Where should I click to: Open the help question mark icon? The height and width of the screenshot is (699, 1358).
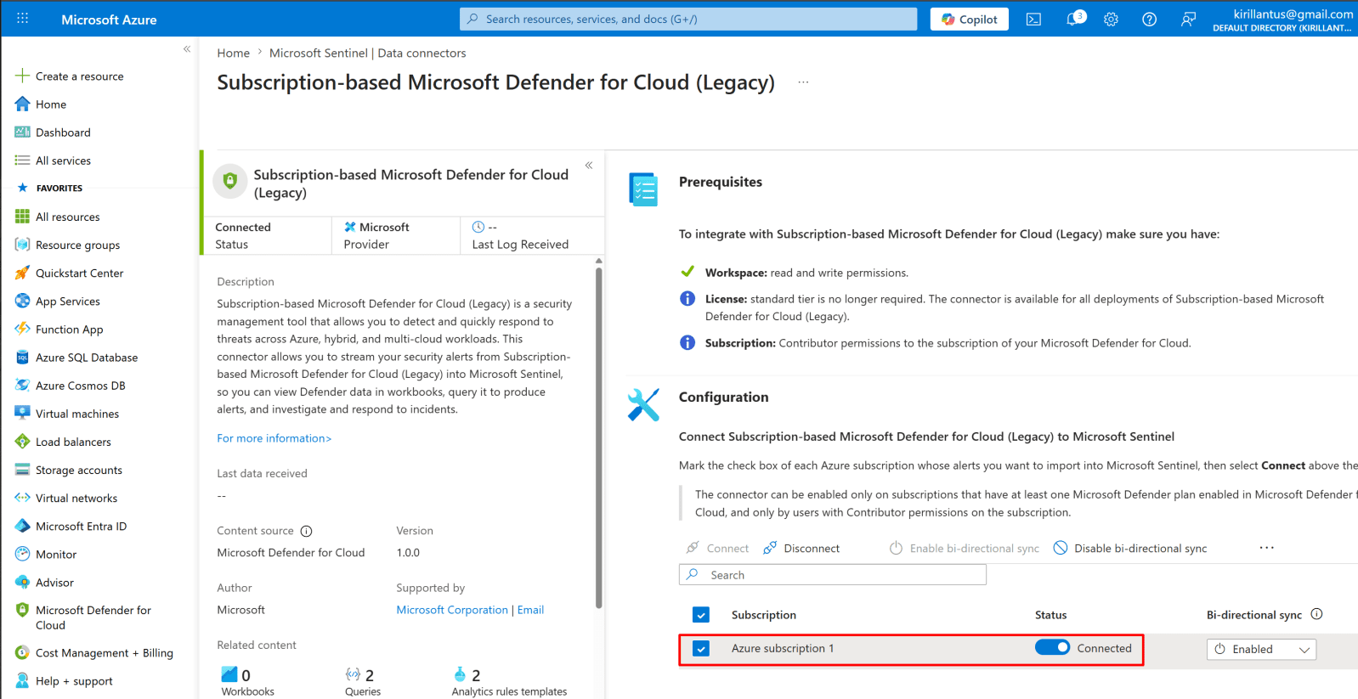(1149, 19)
